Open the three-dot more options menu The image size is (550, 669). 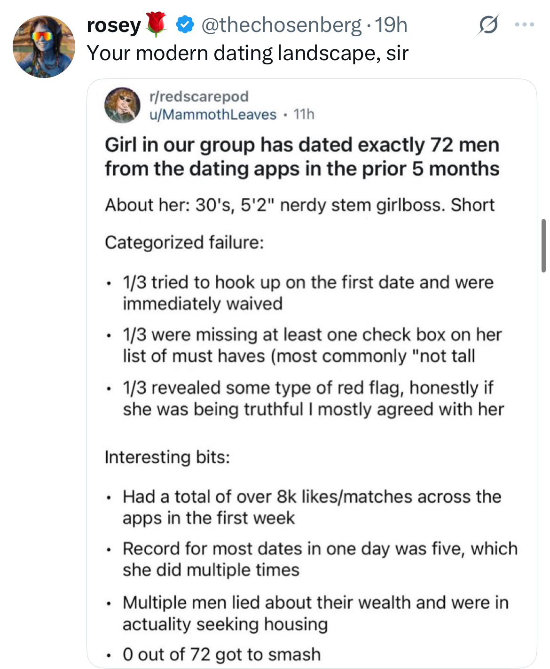(524, 25)
